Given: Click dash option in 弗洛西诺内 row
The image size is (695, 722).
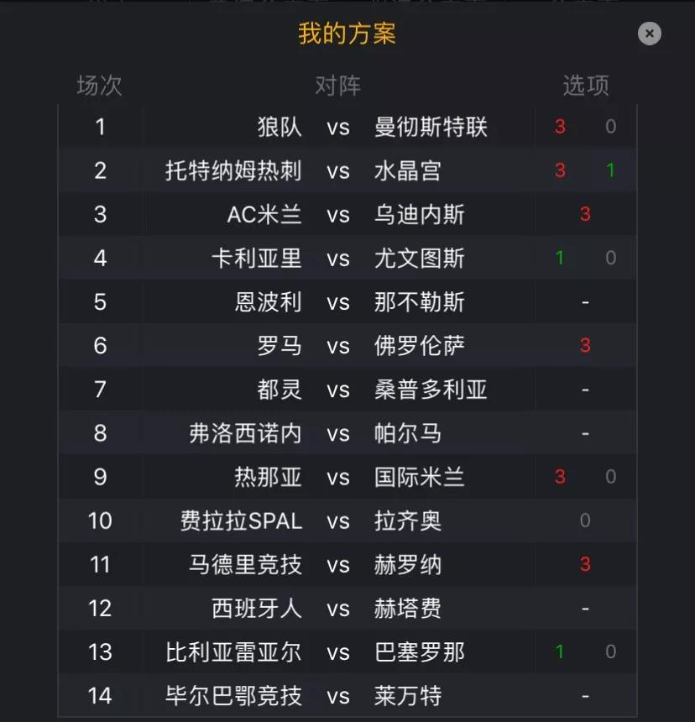Looking at the screenshot, I should [x=585, y=433].
